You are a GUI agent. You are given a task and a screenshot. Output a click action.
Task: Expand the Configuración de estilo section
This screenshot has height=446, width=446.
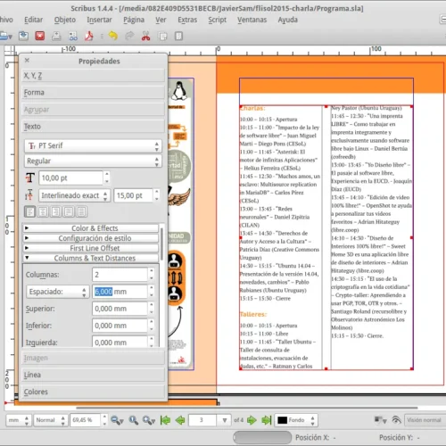91,238
